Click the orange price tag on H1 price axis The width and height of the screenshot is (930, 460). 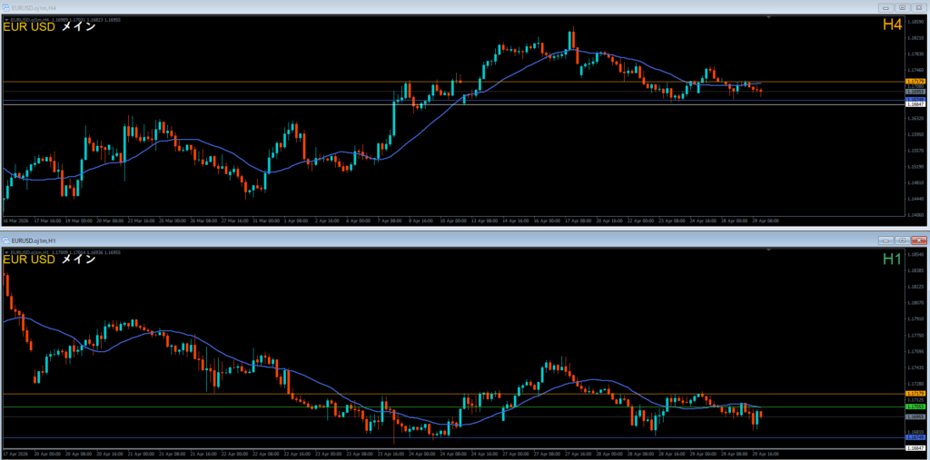[x=915, y=393]
